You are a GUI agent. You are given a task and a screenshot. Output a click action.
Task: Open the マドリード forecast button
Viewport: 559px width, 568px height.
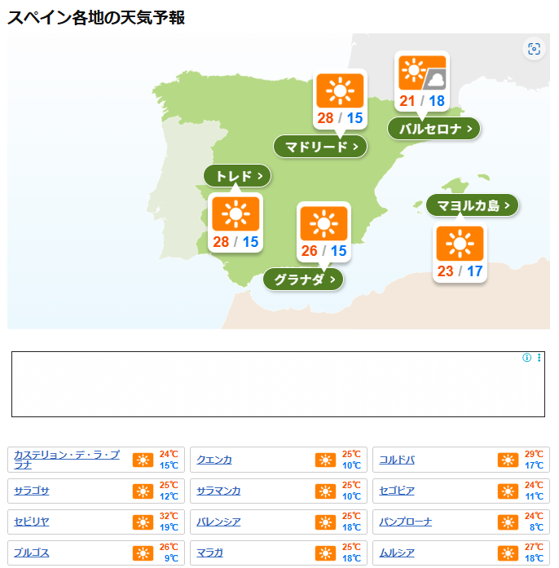pos(320,147)
